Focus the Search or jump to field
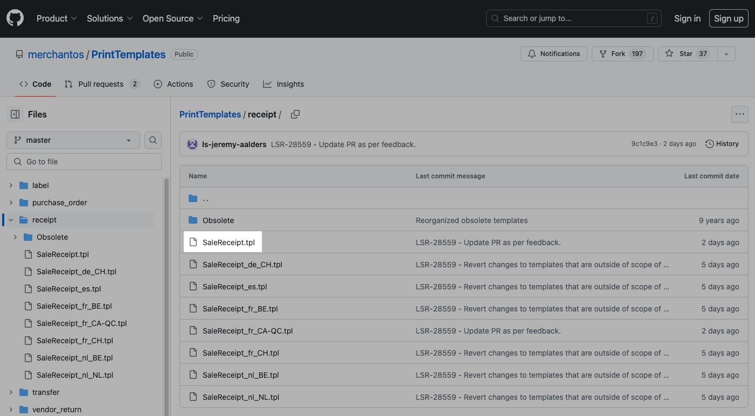Image resolution: width=755 pixels, height=416 pixels. (574, 18)
